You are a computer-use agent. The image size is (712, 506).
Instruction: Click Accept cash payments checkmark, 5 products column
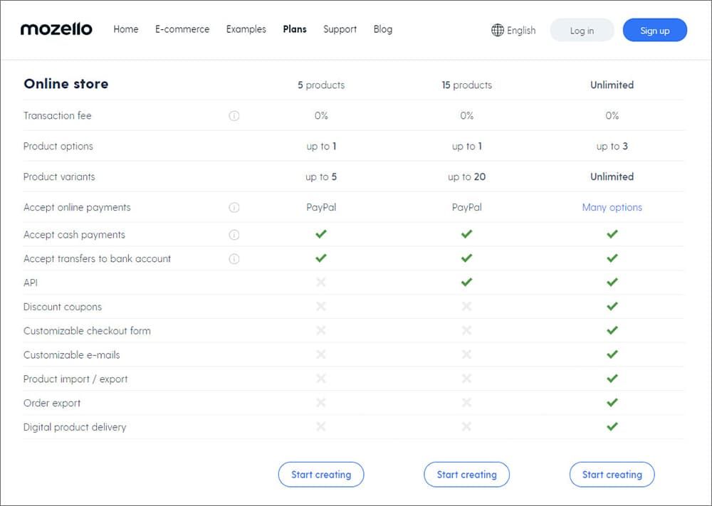click(x=321, y=234)
